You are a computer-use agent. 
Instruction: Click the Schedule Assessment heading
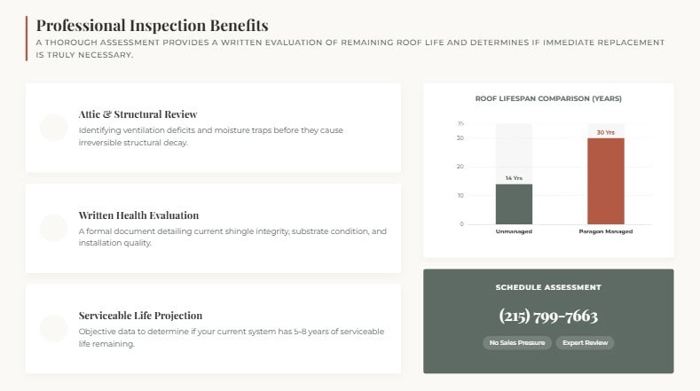[548, 287]
